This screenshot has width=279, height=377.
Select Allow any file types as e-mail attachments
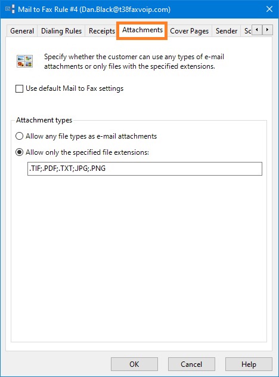click(20, 136)
